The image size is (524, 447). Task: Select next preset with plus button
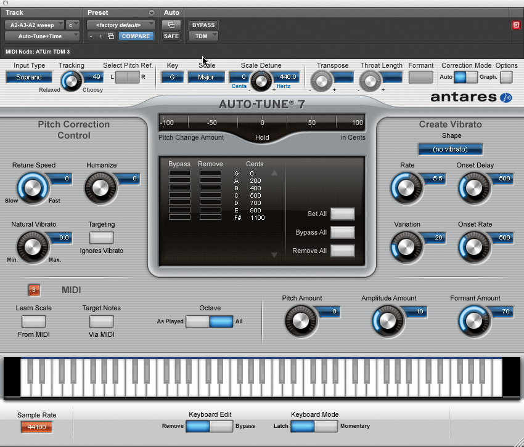coord(100,36)
